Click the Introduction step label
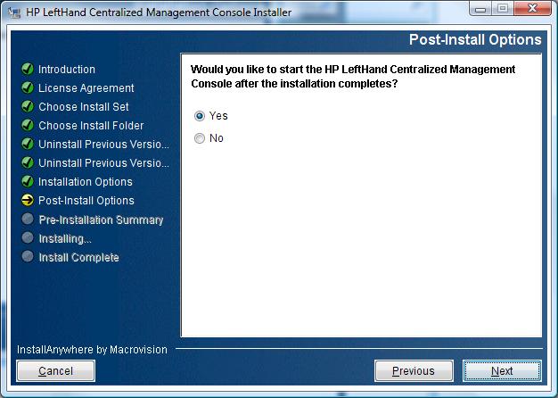This screenshot has height=398, width=558. 67,69
